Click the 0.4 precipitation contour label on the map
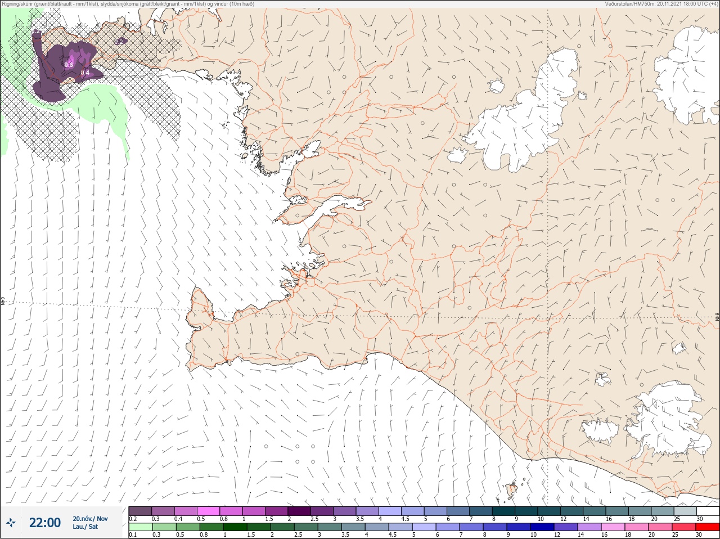This screenshot has height=539, width=720. coord(85,73)
